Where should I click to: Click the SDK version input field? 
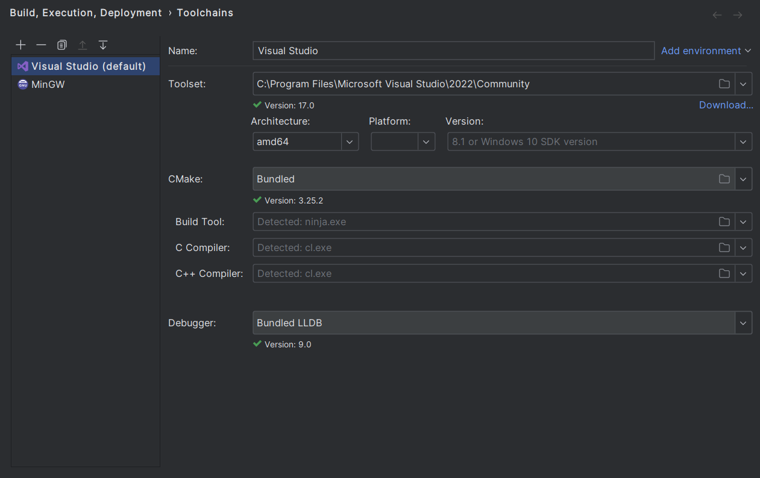pyautogui.click(x=591, y=142)
